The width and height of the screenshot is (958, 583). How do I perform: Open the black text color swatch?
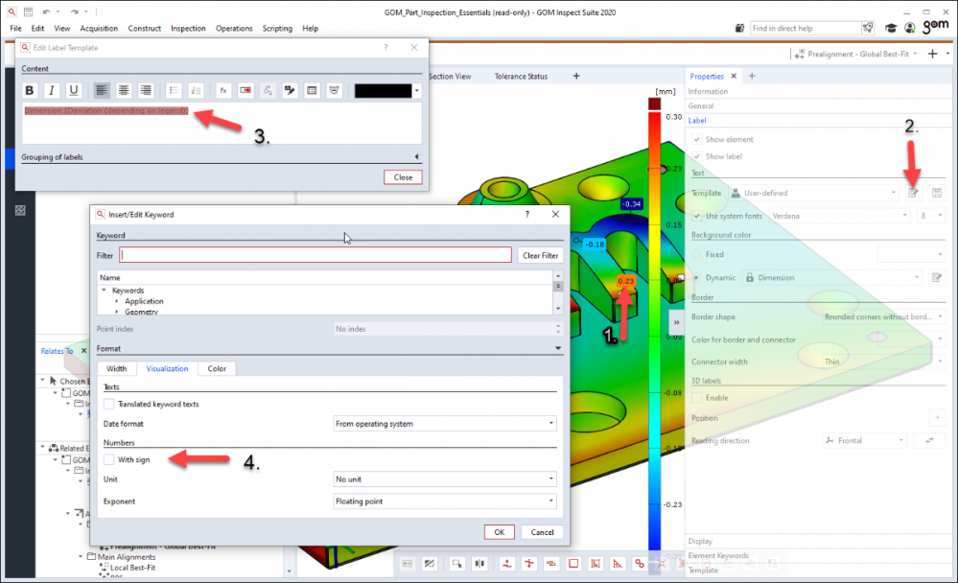click(x=383, y=90)
